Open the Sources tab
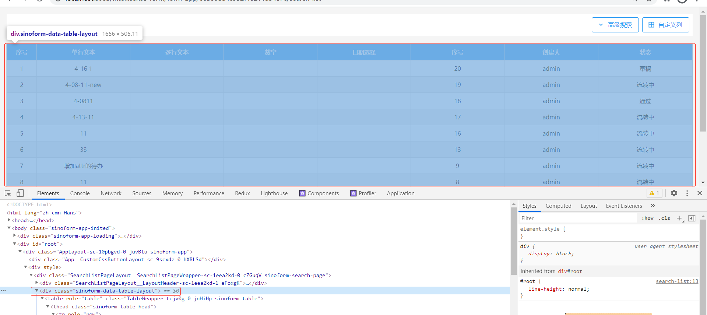Screen dimensions: 707x315 (142, 193)
